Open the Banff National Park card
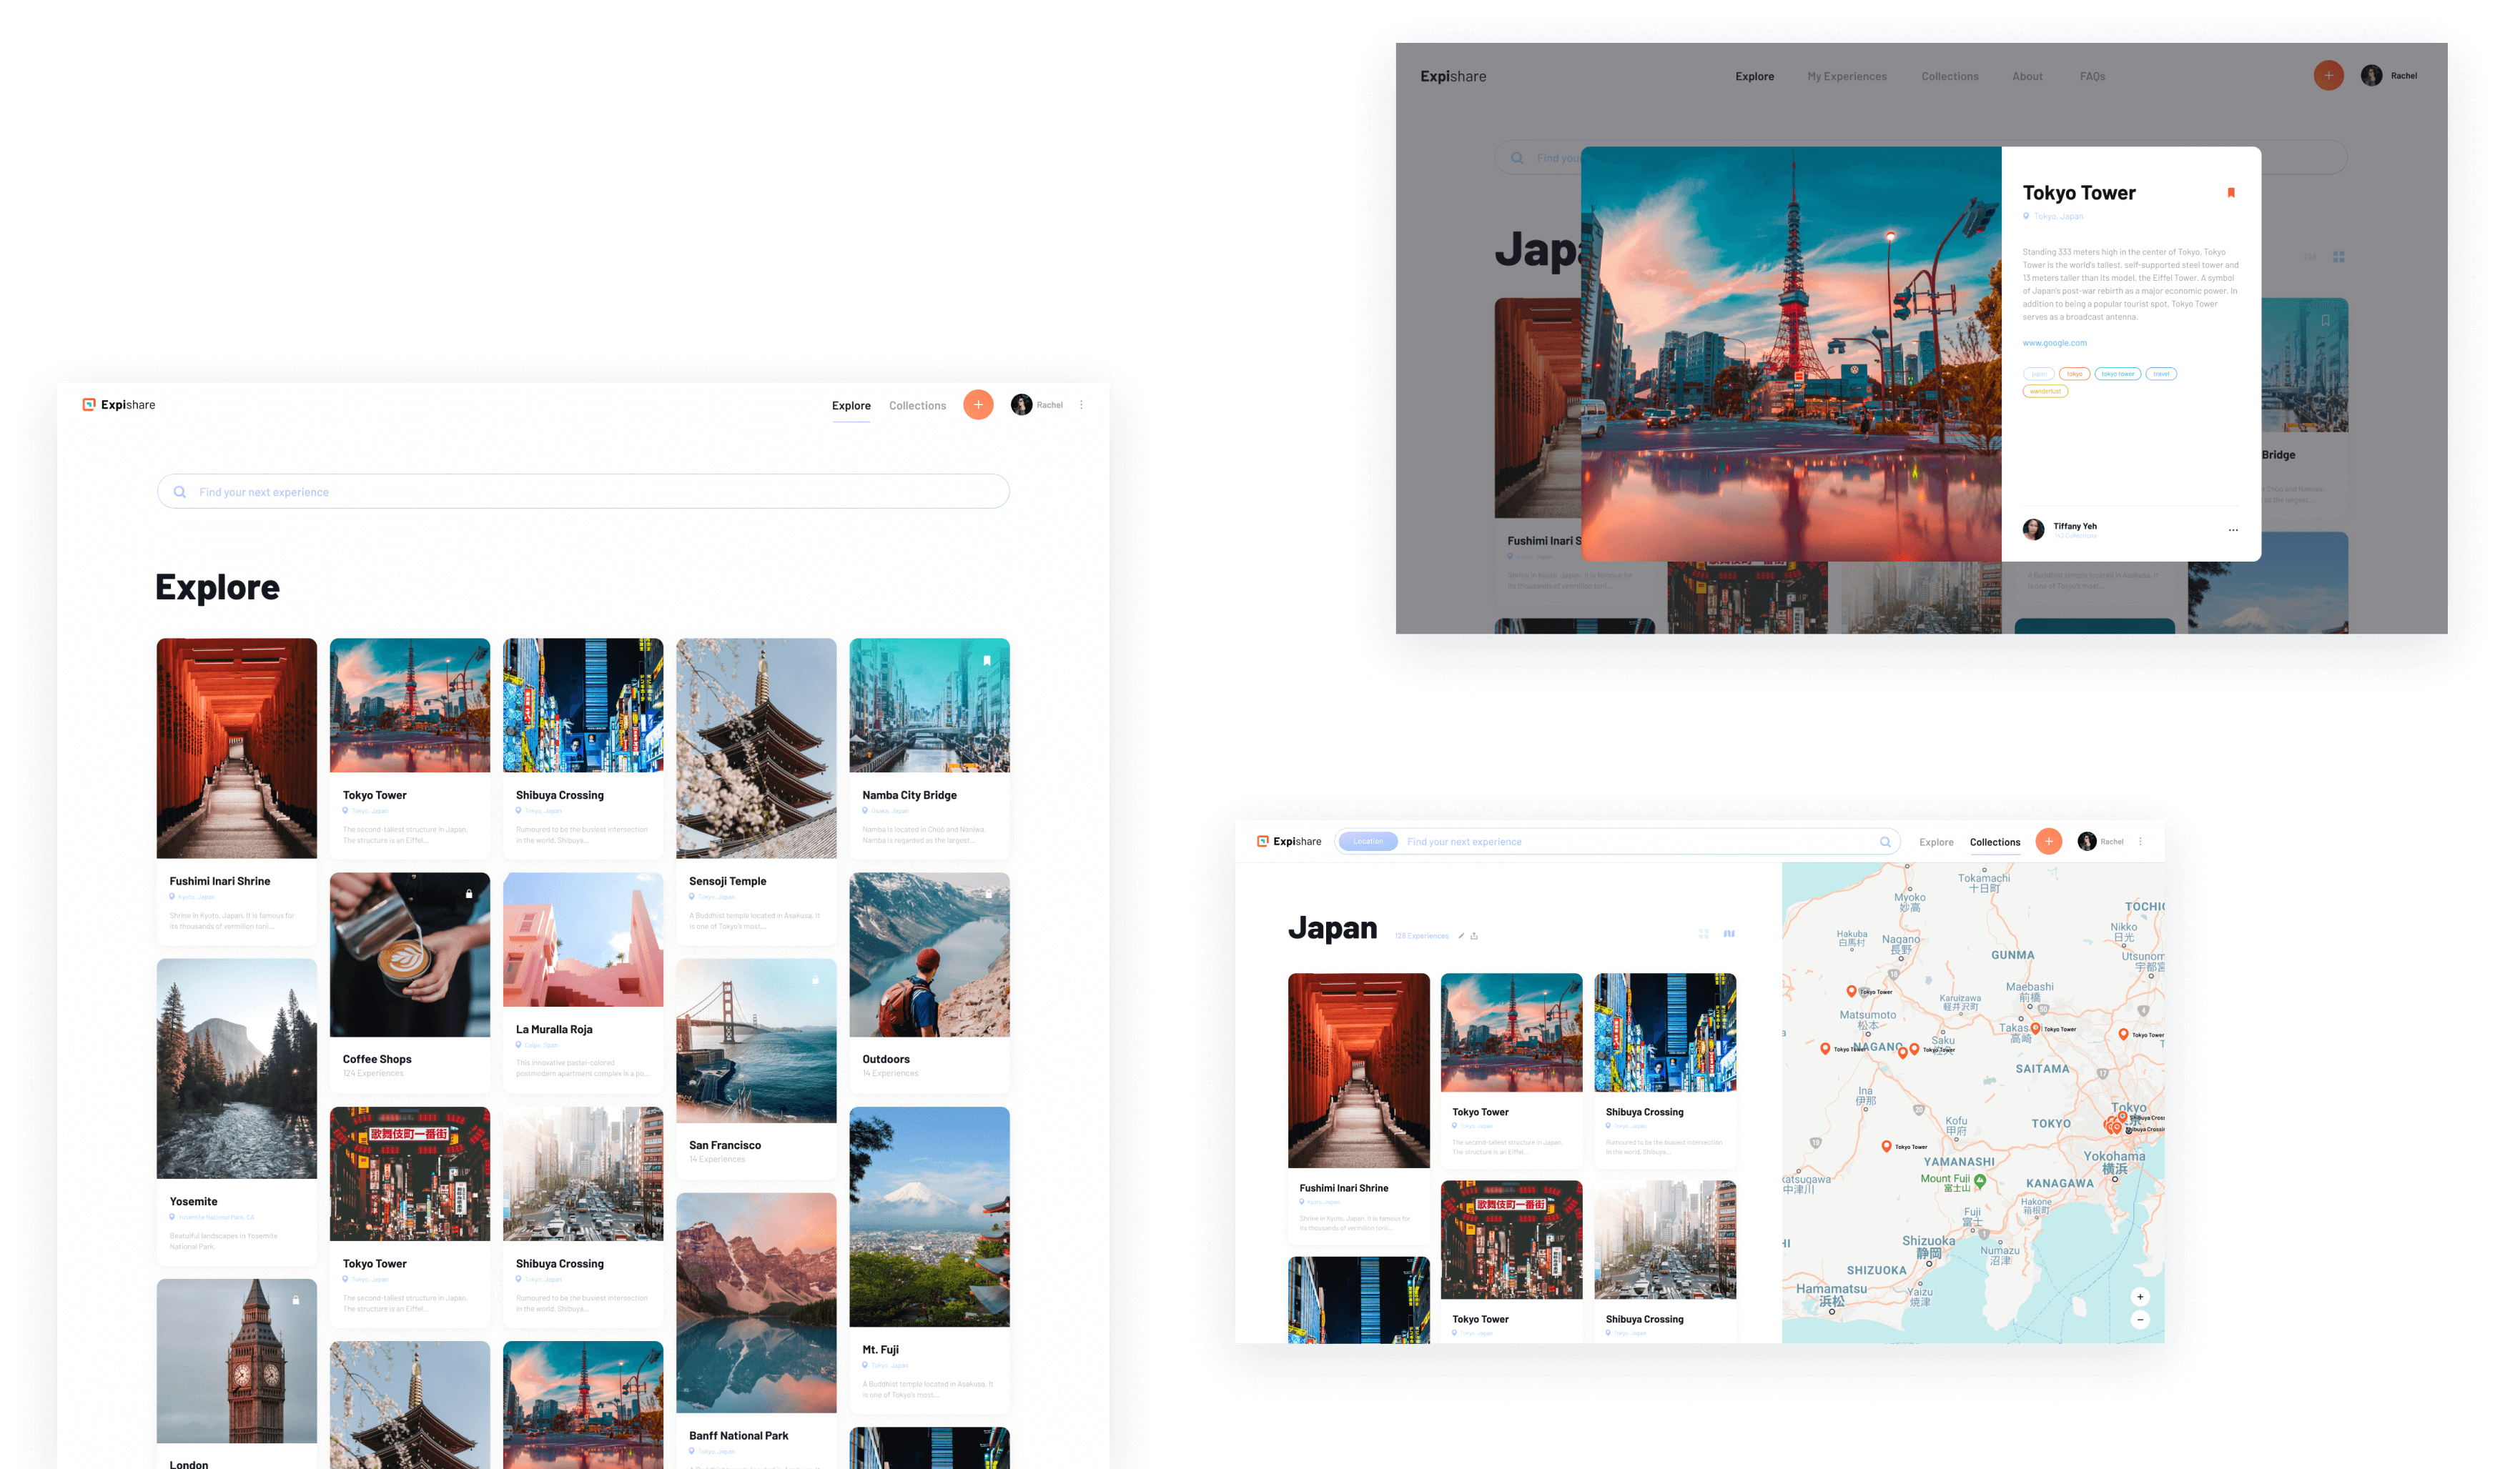The image size is (2505, 1469). pos(756,1330)
